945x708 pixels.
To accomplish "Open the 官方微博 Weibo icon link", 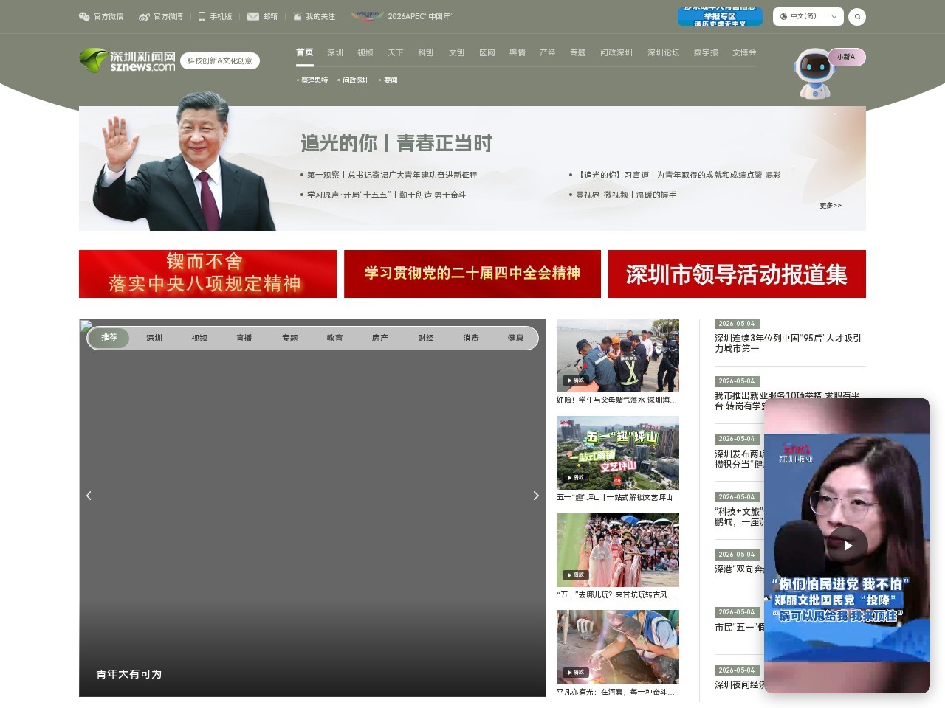I will pos(144,16).
